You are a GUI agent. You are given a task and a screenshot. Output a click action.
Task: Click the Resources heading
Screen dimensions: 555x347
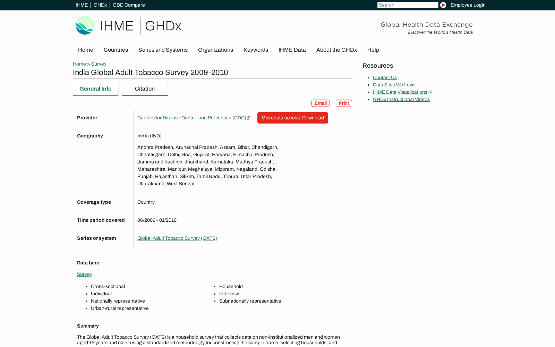(x=378, y=66)
